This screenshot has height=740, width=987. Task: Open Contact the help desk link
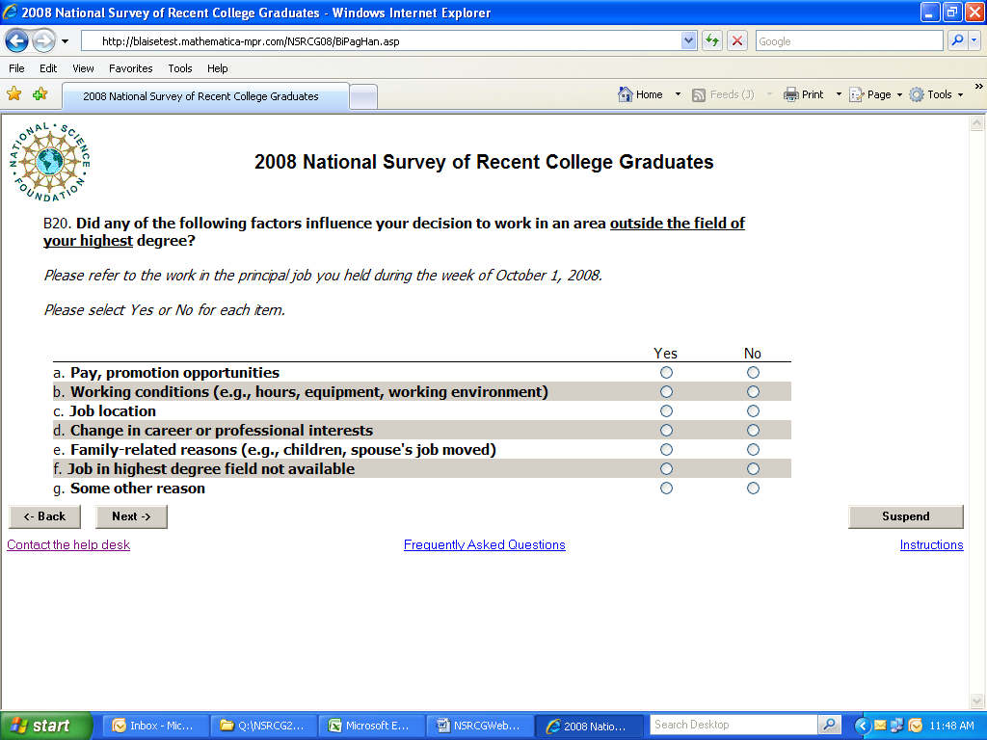click(68, 545)
